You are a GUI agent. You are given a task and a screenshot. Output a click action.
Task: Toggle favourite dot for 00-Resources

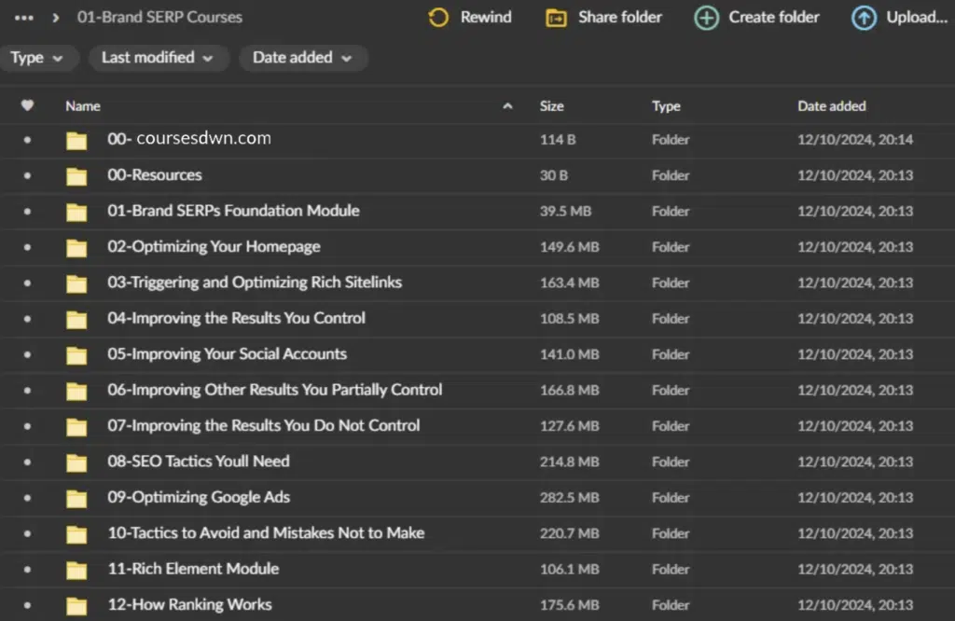pos(27,175)
